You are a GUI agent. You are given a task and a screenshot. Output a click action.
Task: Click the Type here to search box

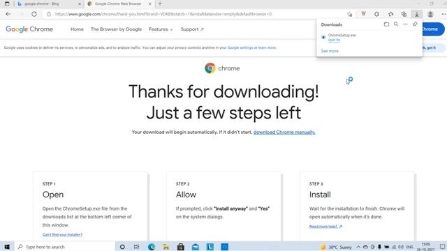tap(65, 247)
